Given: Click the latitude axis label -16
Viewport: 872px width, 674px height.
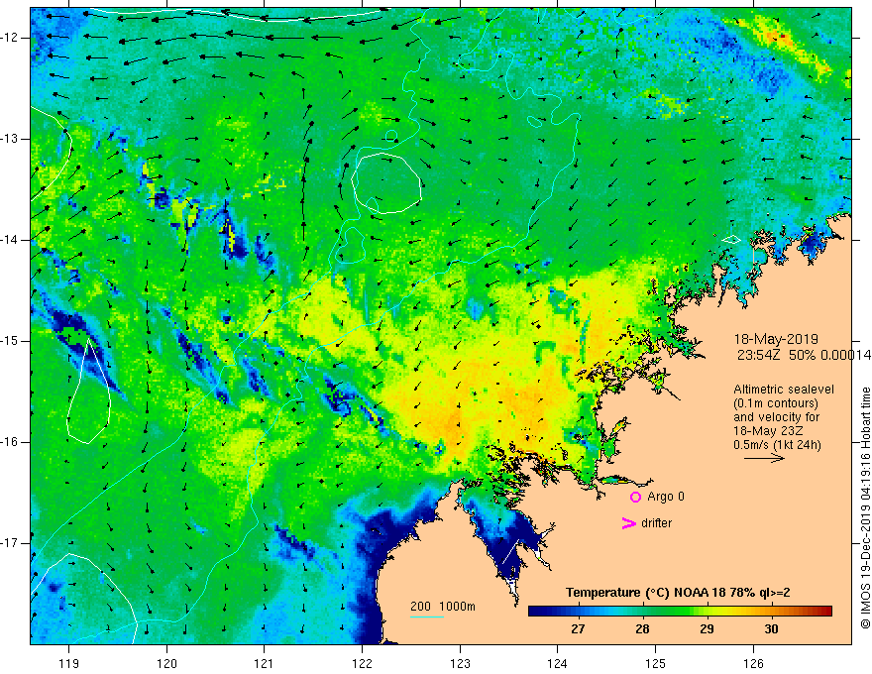Looking at the screenshot, I should coord(10,442).
